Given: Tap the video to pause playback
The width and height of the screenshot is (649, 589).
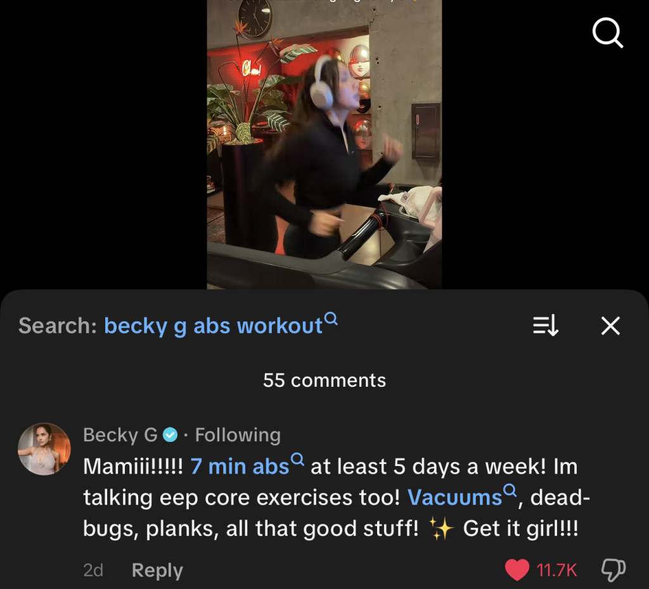Looking at the screenshot, I should [x=324, y=145].
